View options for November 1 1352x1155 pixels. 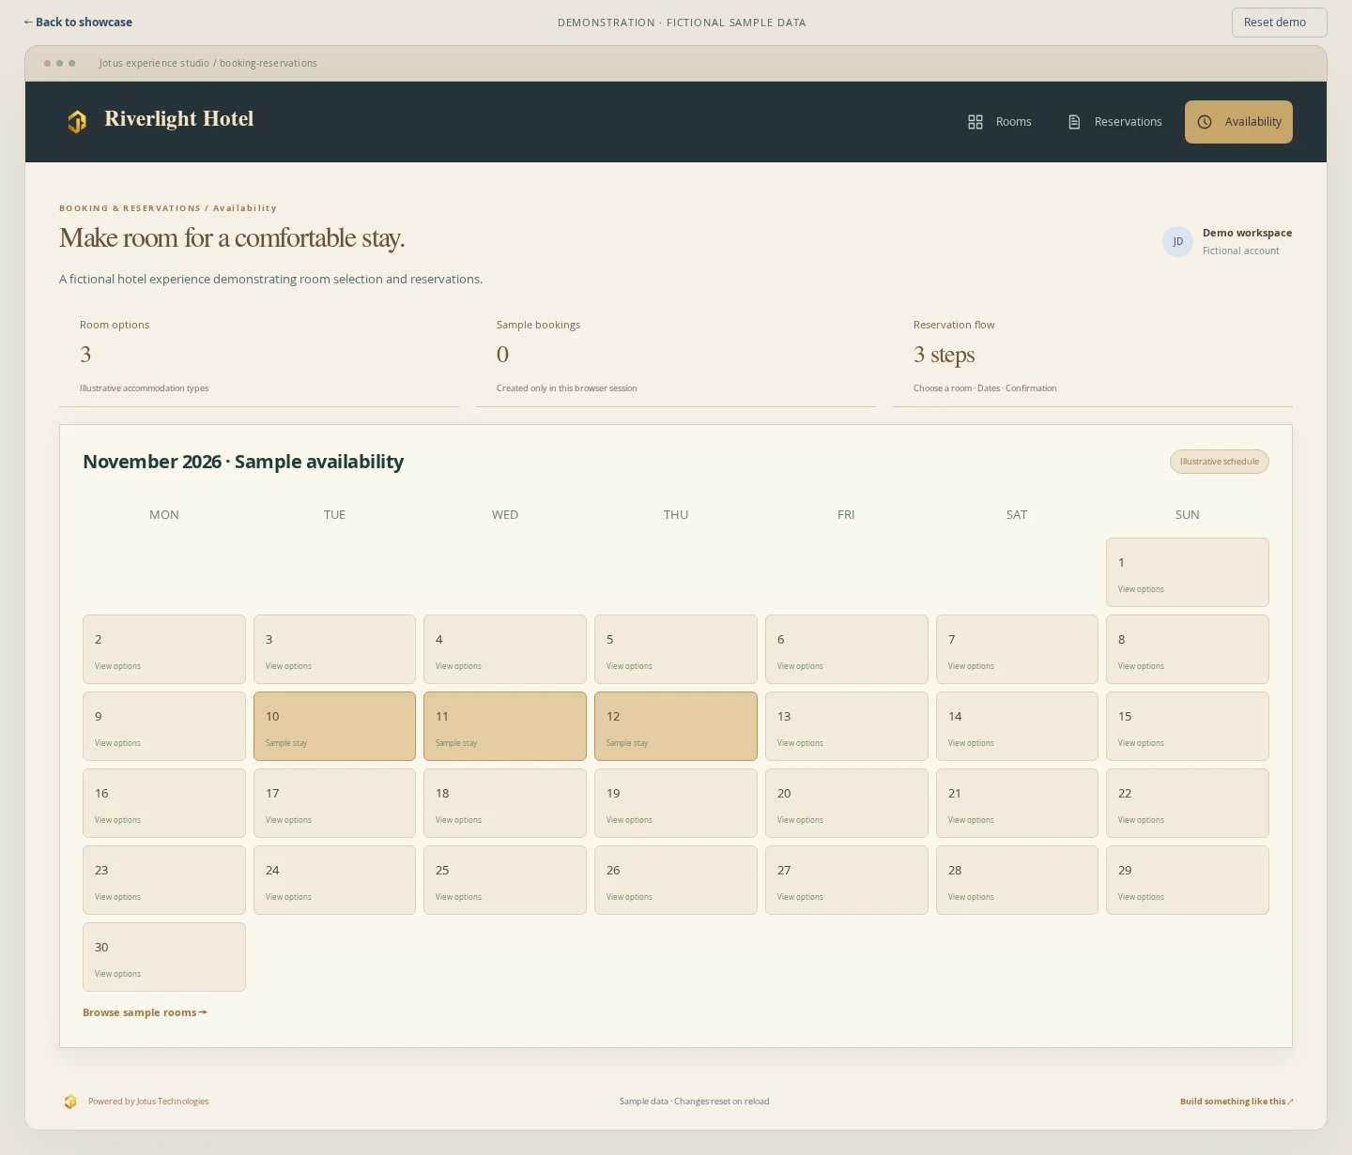[1187, 572]
